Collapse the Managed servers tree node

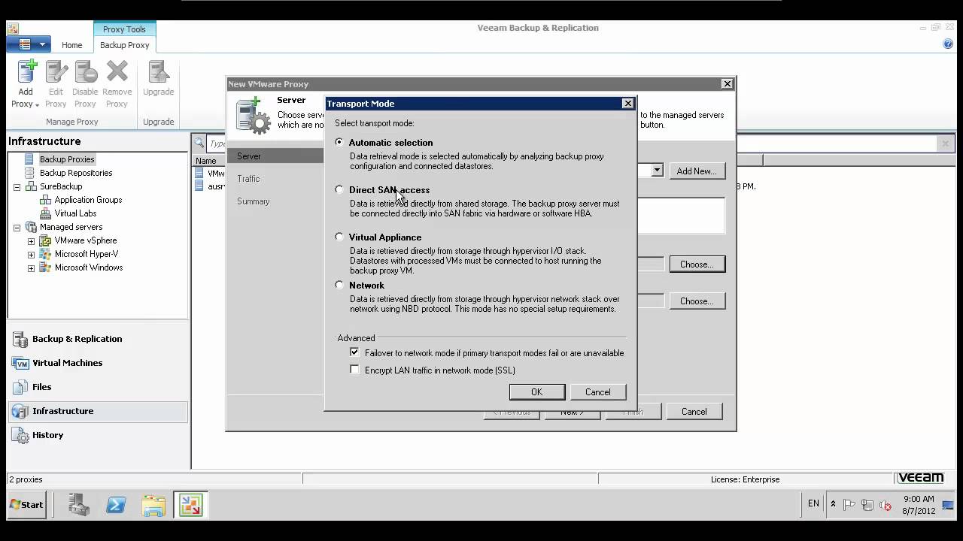tap(17, 227)
